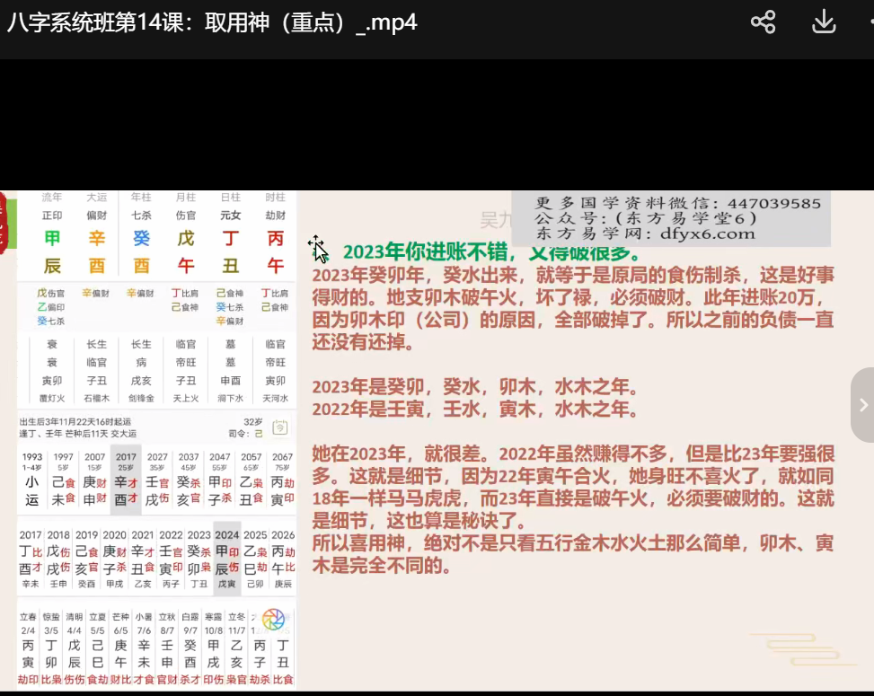Click the share icon in the header
The height and width of the screenshot is (696, 874).
click(x=763, y=22)
